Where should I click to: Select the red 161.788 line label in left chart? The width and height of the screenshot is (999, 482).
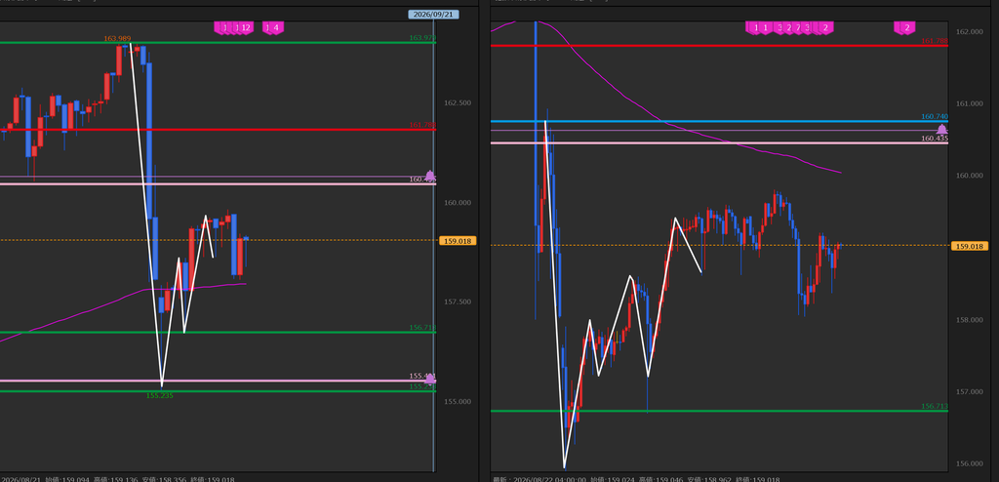[x=421, y=125]
